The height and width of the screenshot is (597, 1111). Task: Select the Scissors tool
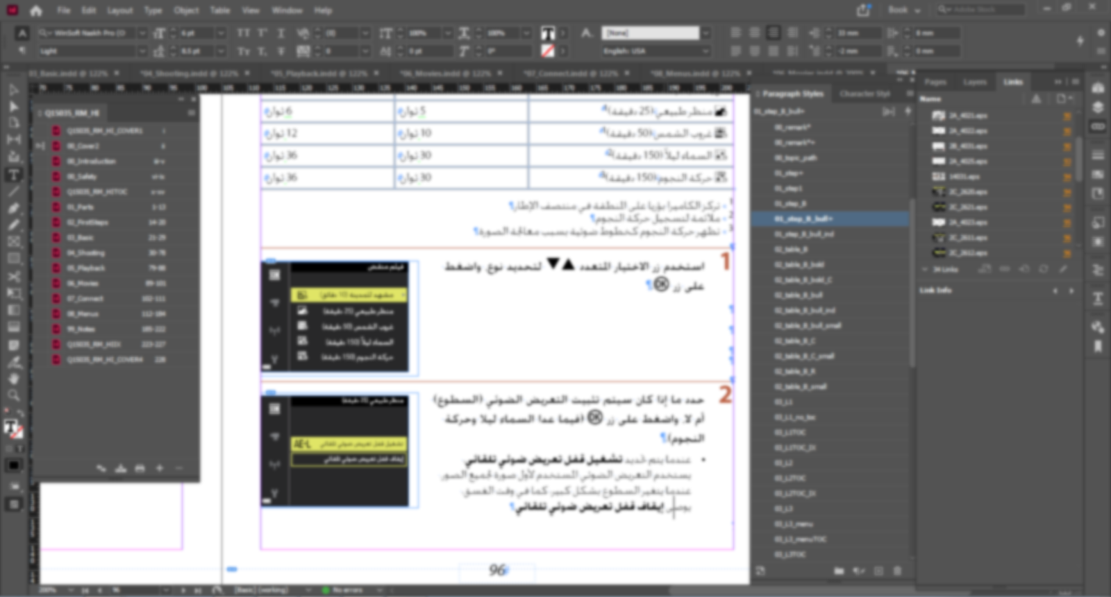(x=13, y=277)
